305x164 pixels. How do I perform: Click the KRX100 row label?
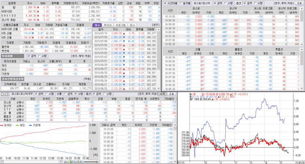[x=9, y=16]
